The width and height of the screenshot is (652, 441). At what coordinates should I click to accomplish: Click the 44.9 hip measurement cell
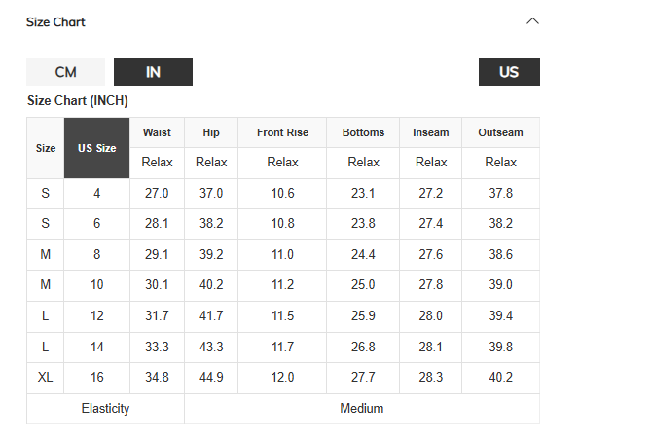click(x=211, y=378)
